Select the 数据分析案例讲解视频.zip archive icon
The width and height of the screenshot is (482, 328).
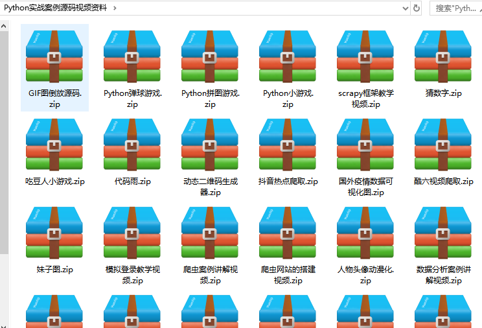pos(443,233)
